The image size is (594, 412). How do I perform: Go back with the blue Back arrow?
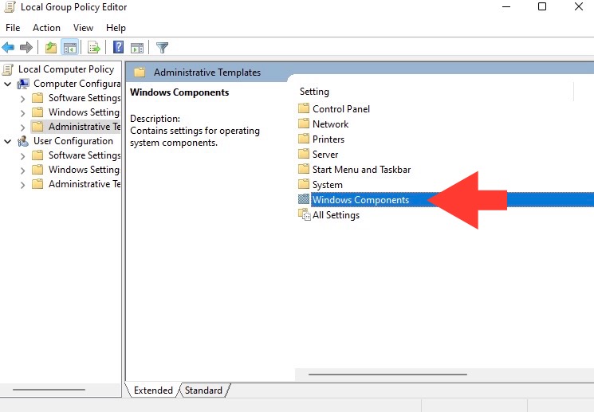pyautogui.click(x=8, y=48)
